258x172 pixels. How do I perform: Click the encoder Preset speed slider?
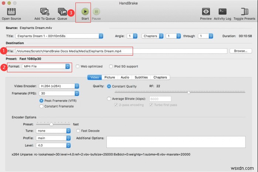tap(51, 124)
